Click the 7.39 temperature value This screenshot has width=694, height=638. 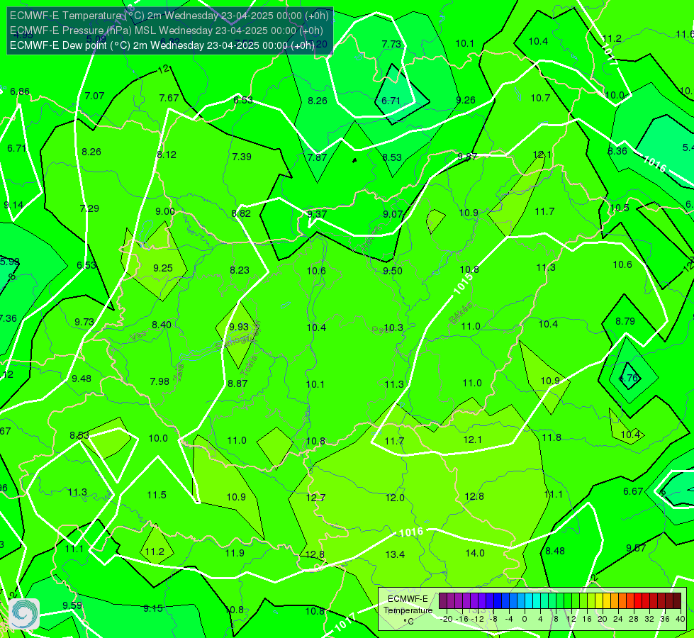click(242, 156)
